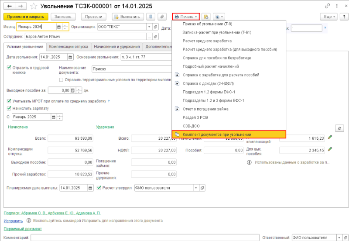Open the Первичный документ link
This screenshot has height=241, width=349.
pyautogui.click(x=23, y=229)
